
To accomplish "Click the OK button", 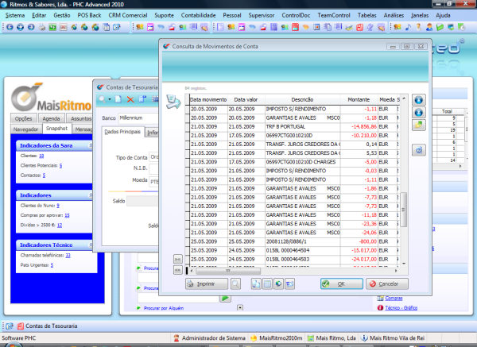I will click(x=341, y=283).
